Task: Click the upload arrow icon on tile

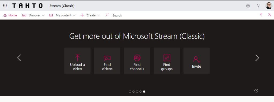Action: (x=77, y=58)
